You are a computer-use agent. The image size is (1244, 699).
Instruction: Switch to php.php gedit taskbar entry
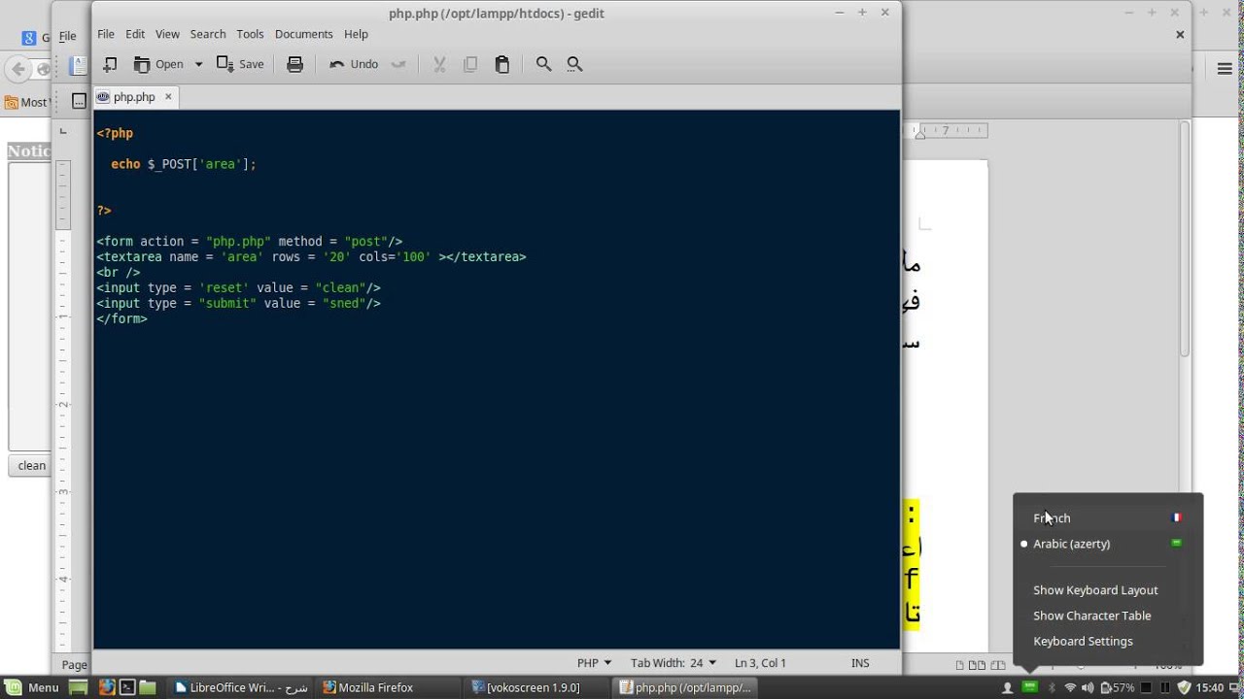tap(685, 687)
